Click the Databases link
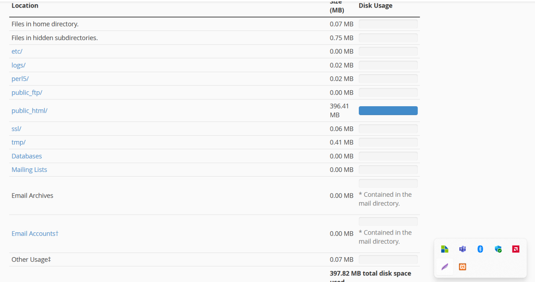Screen dimensions: 535x282 tap(27, 156)
